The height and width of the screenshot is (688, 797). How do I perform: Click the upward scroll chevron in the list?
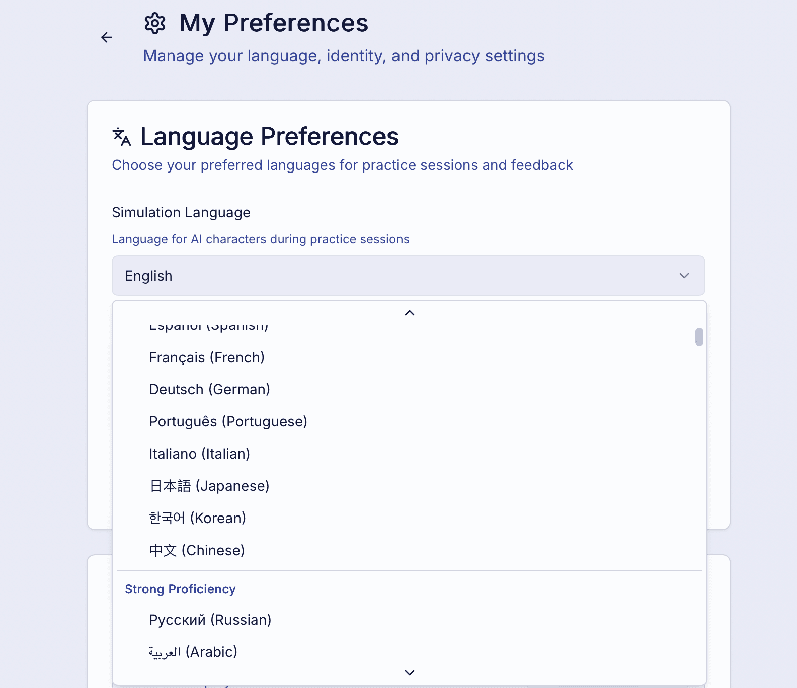[x=409, y=312]
